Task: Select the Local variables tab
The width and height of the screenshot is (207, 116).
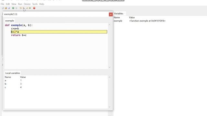Action: tap(13, 73)
